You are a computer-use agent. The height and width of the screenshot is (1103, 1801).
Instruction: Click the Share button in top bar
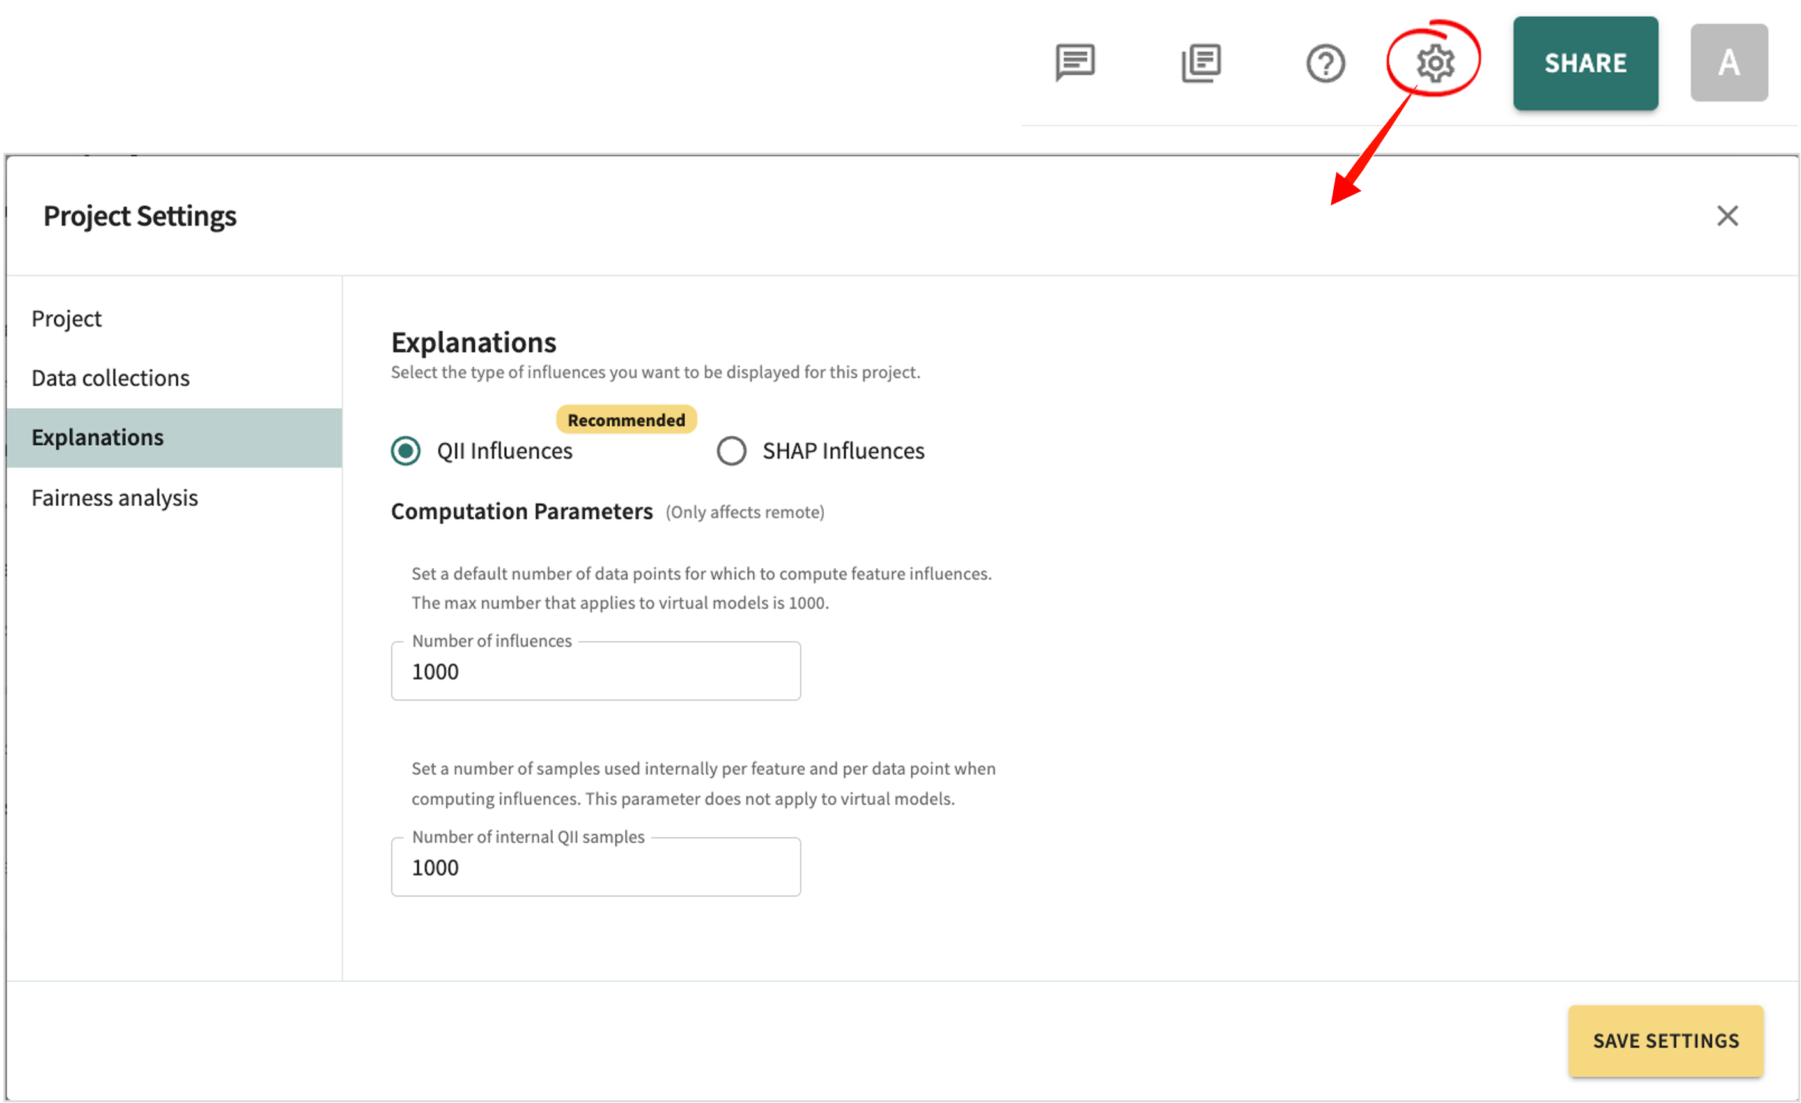(x=1585, y=62)
